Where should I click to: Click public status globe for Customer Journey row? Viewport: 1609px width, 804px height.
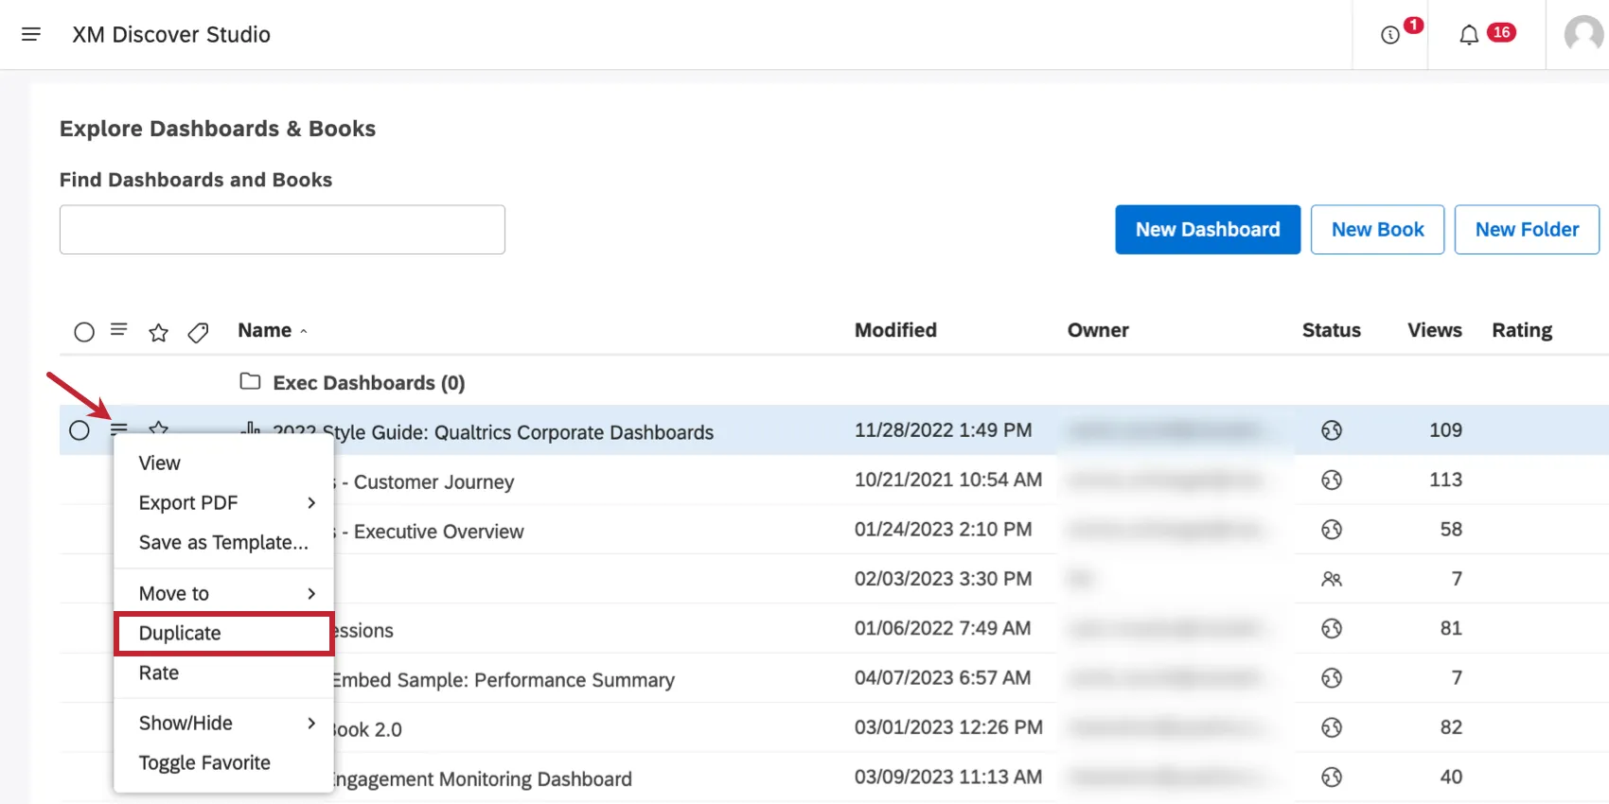click(x=1331, y=481)
